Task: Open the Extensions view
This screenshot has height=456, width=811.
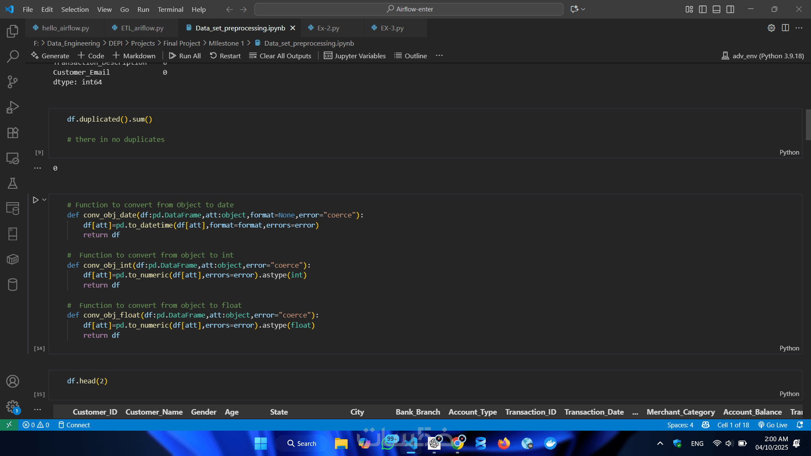Action: tap(13, 133)
